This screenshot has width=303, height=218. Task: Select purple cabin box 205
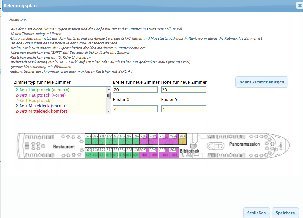pos(144,153)
